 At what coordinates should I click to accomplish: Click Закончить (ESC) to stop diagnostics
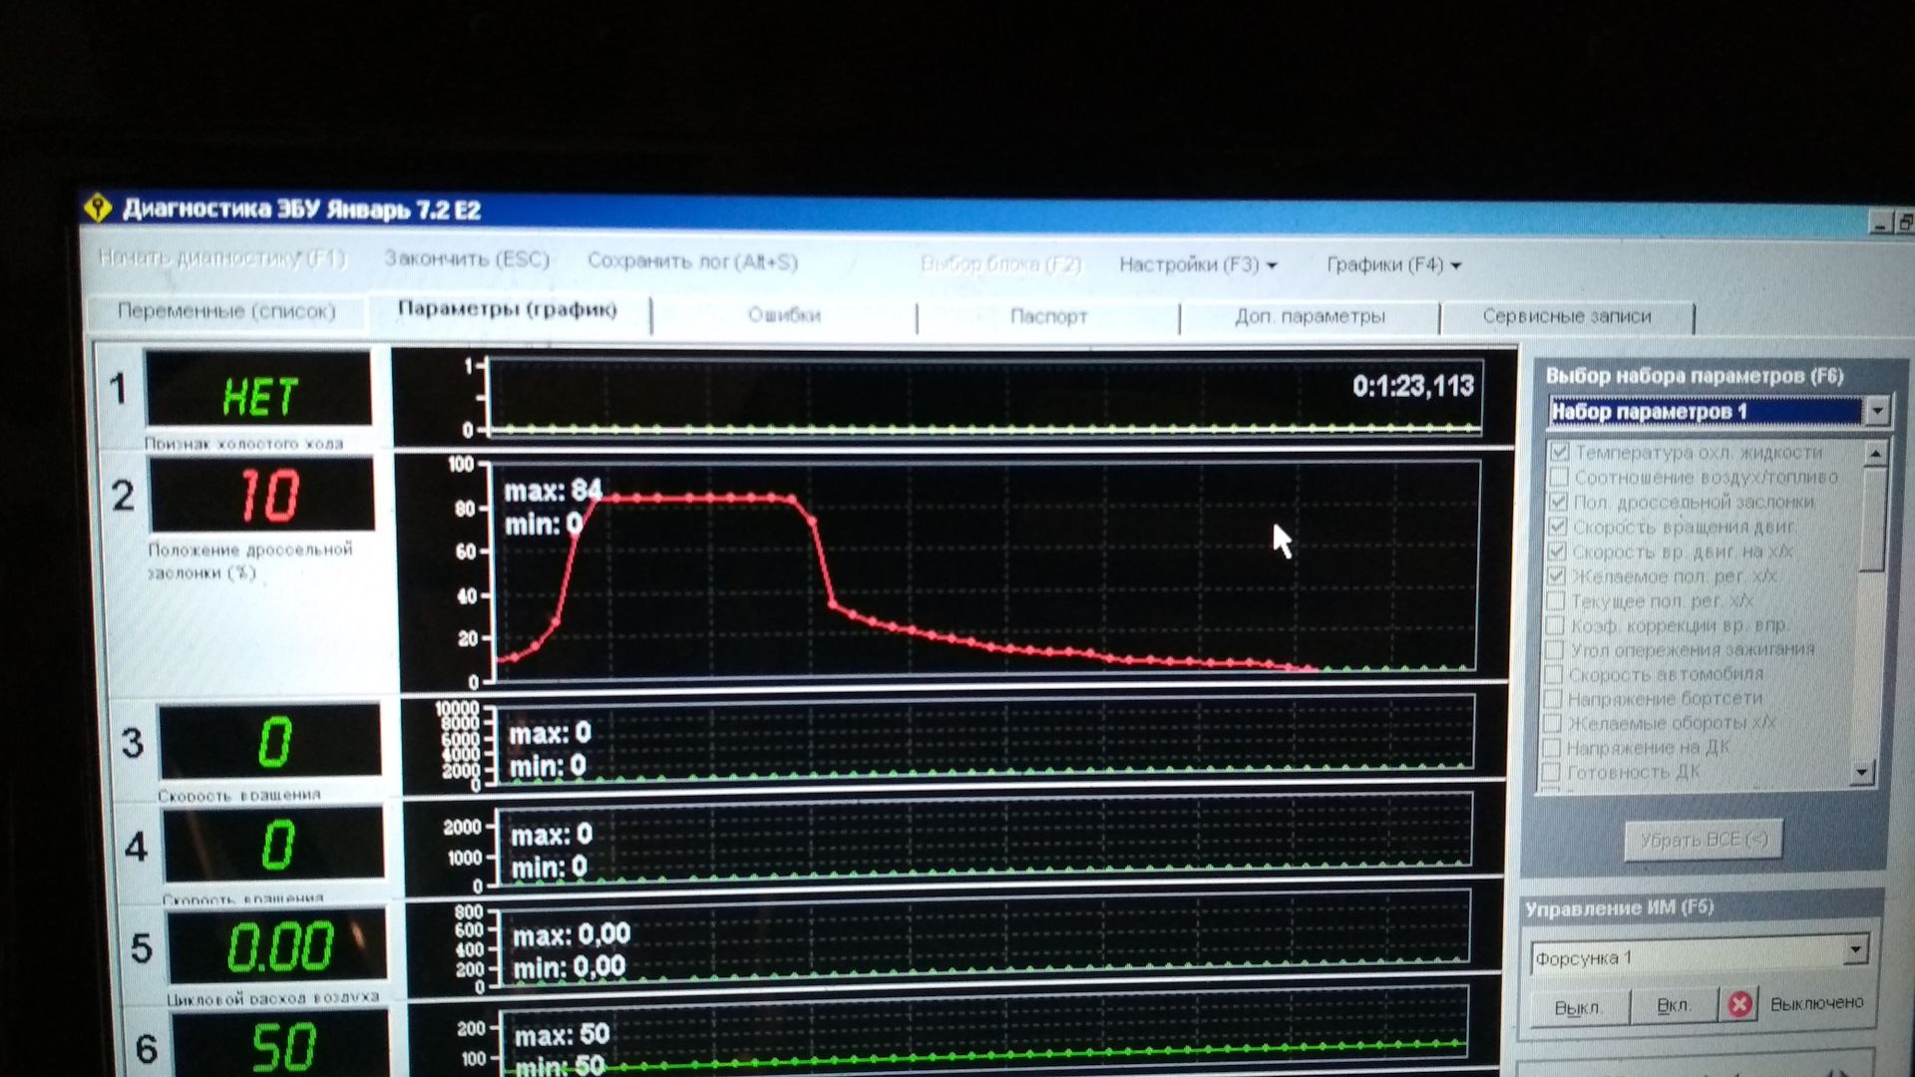point(467,259)
